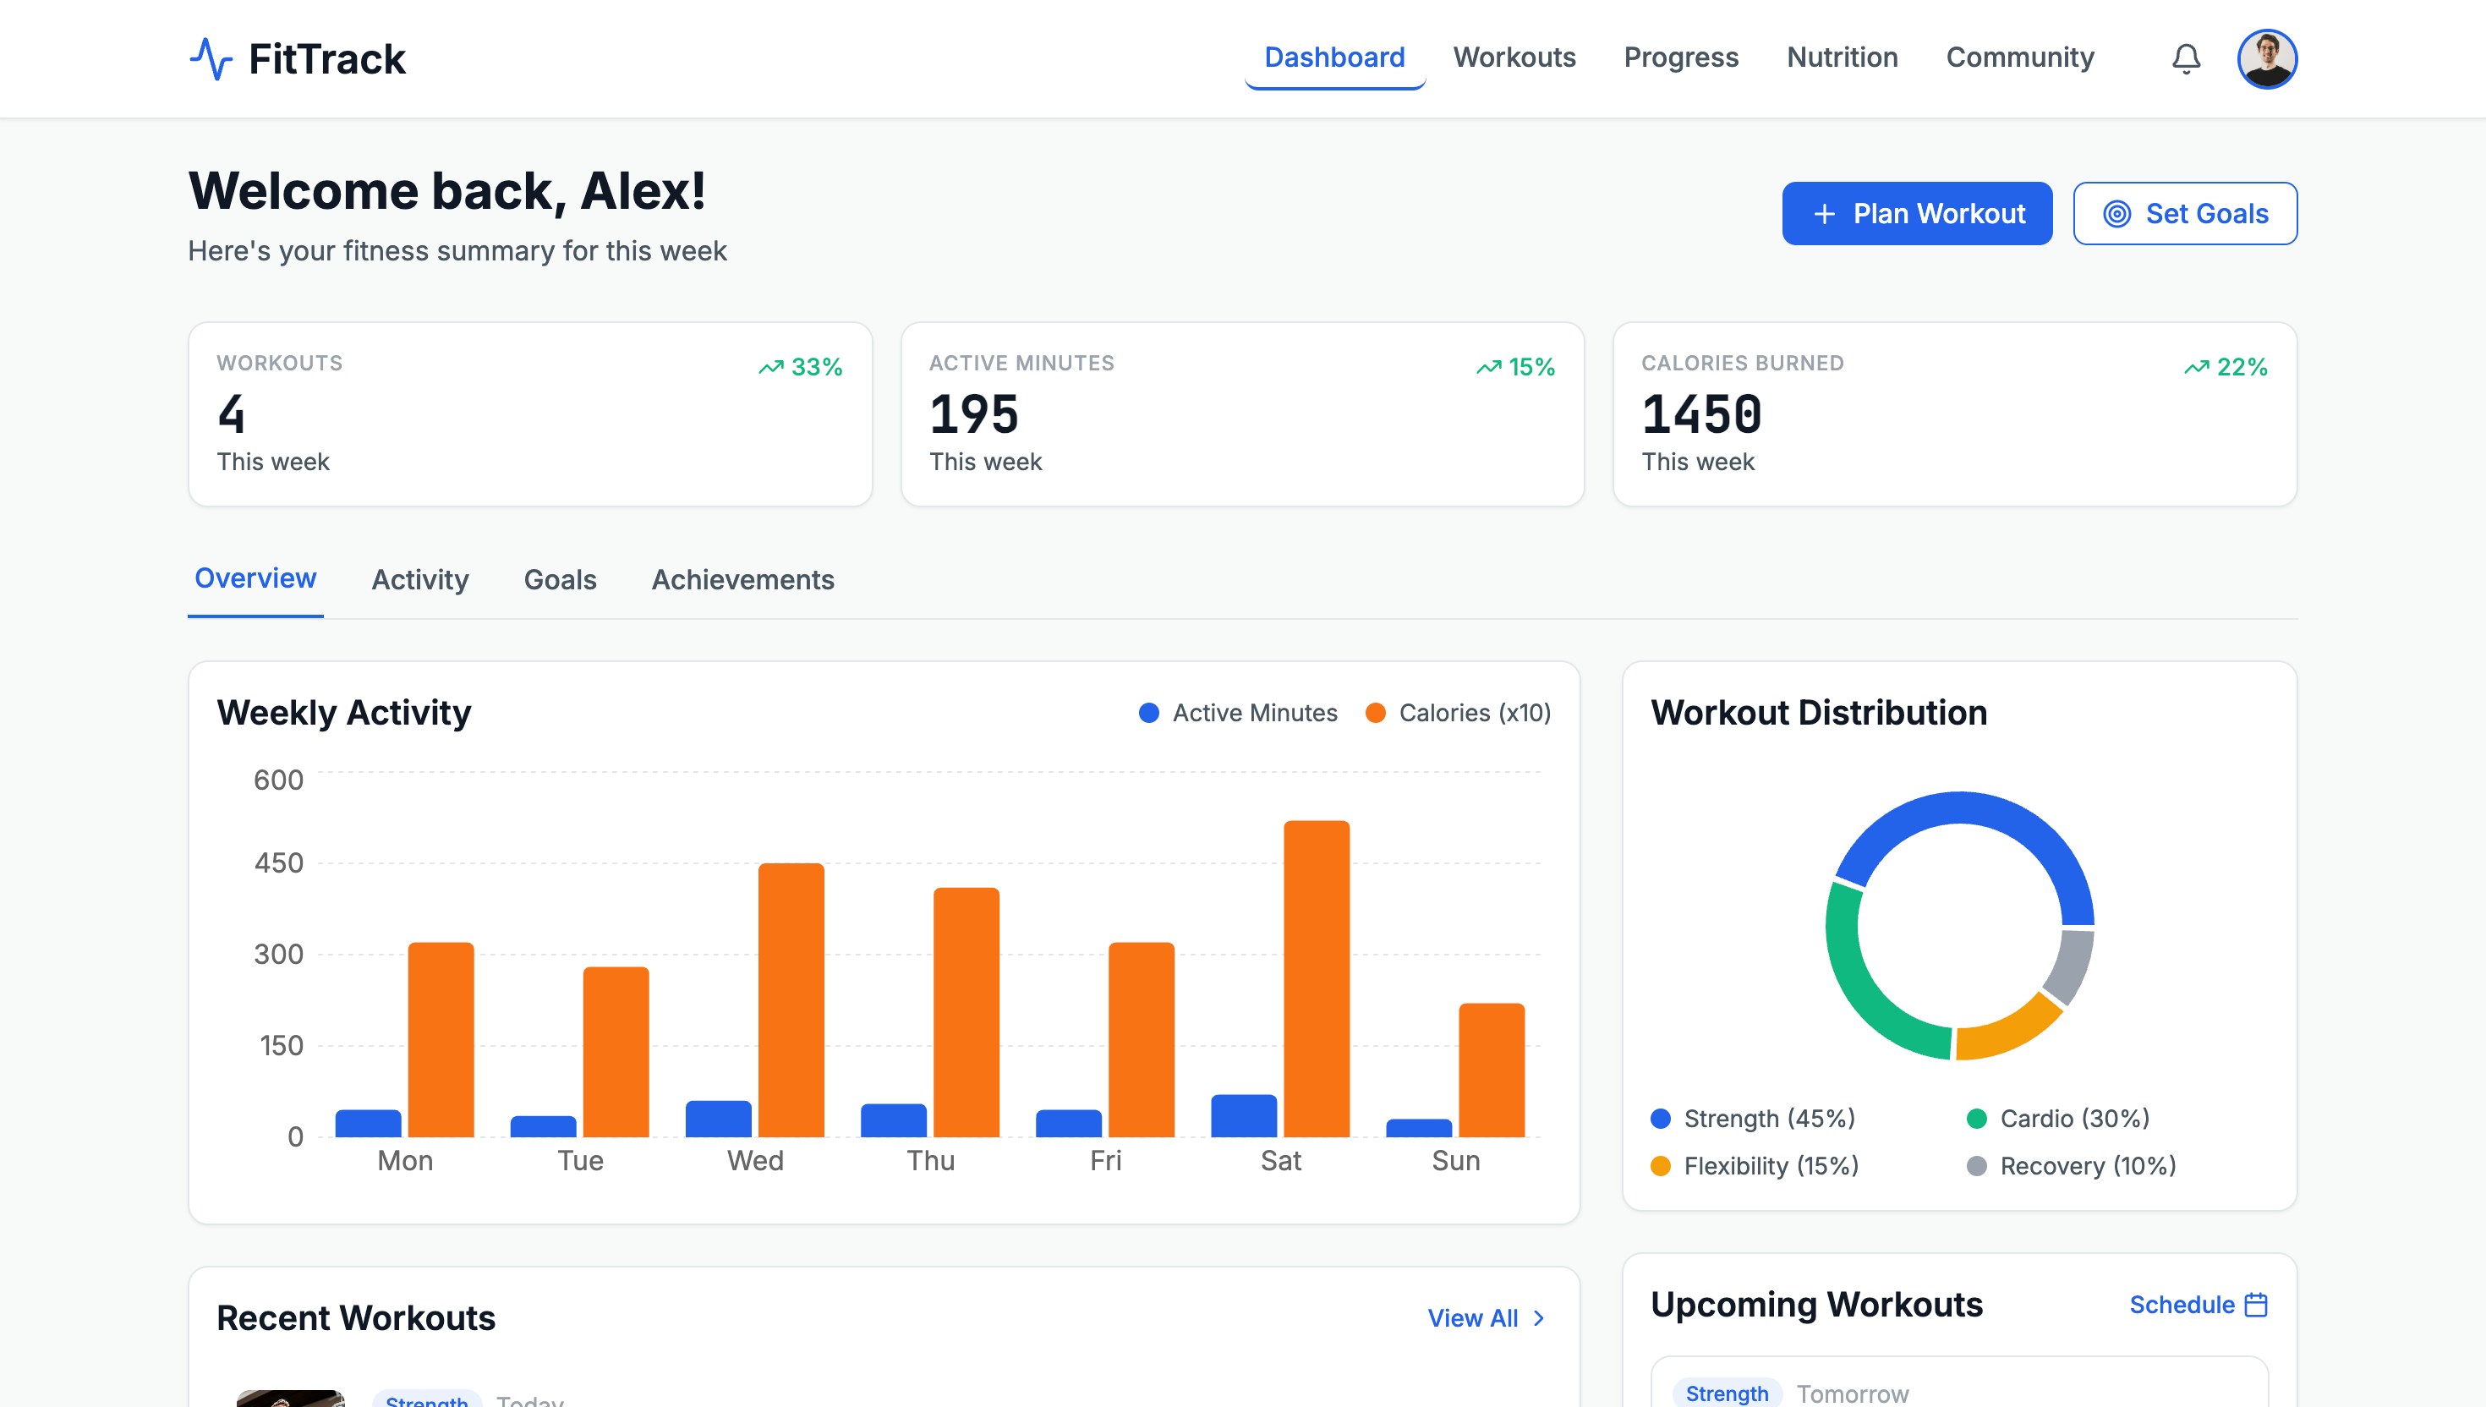The height and width of the screenshot is (1407, 2486).
Task: Click the notification bell icon
Action: click(x=2186, y=59)
